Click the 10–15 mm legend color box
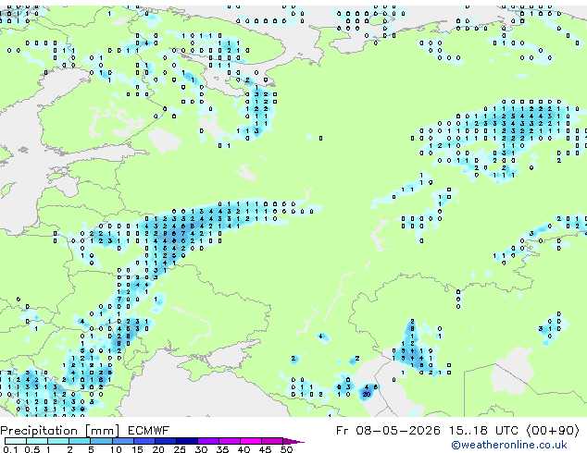The height and width of the screenshot is (453, 587). [x=123, y=441]
